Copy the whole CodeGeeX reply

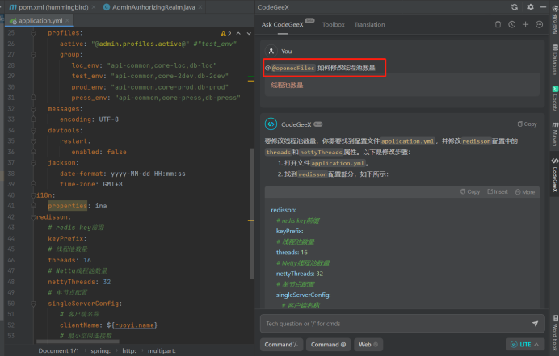coord(527,124)
